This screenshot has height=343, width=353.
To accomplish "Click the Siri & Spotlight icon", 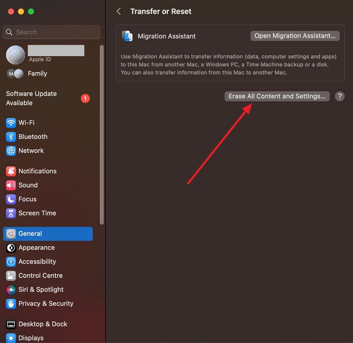I will point(11,290).
